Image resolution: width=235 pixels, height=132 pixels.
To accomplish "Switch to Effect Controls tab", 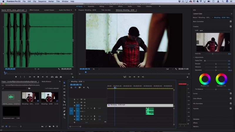I will pyautogui.click(x=34, y=10).
